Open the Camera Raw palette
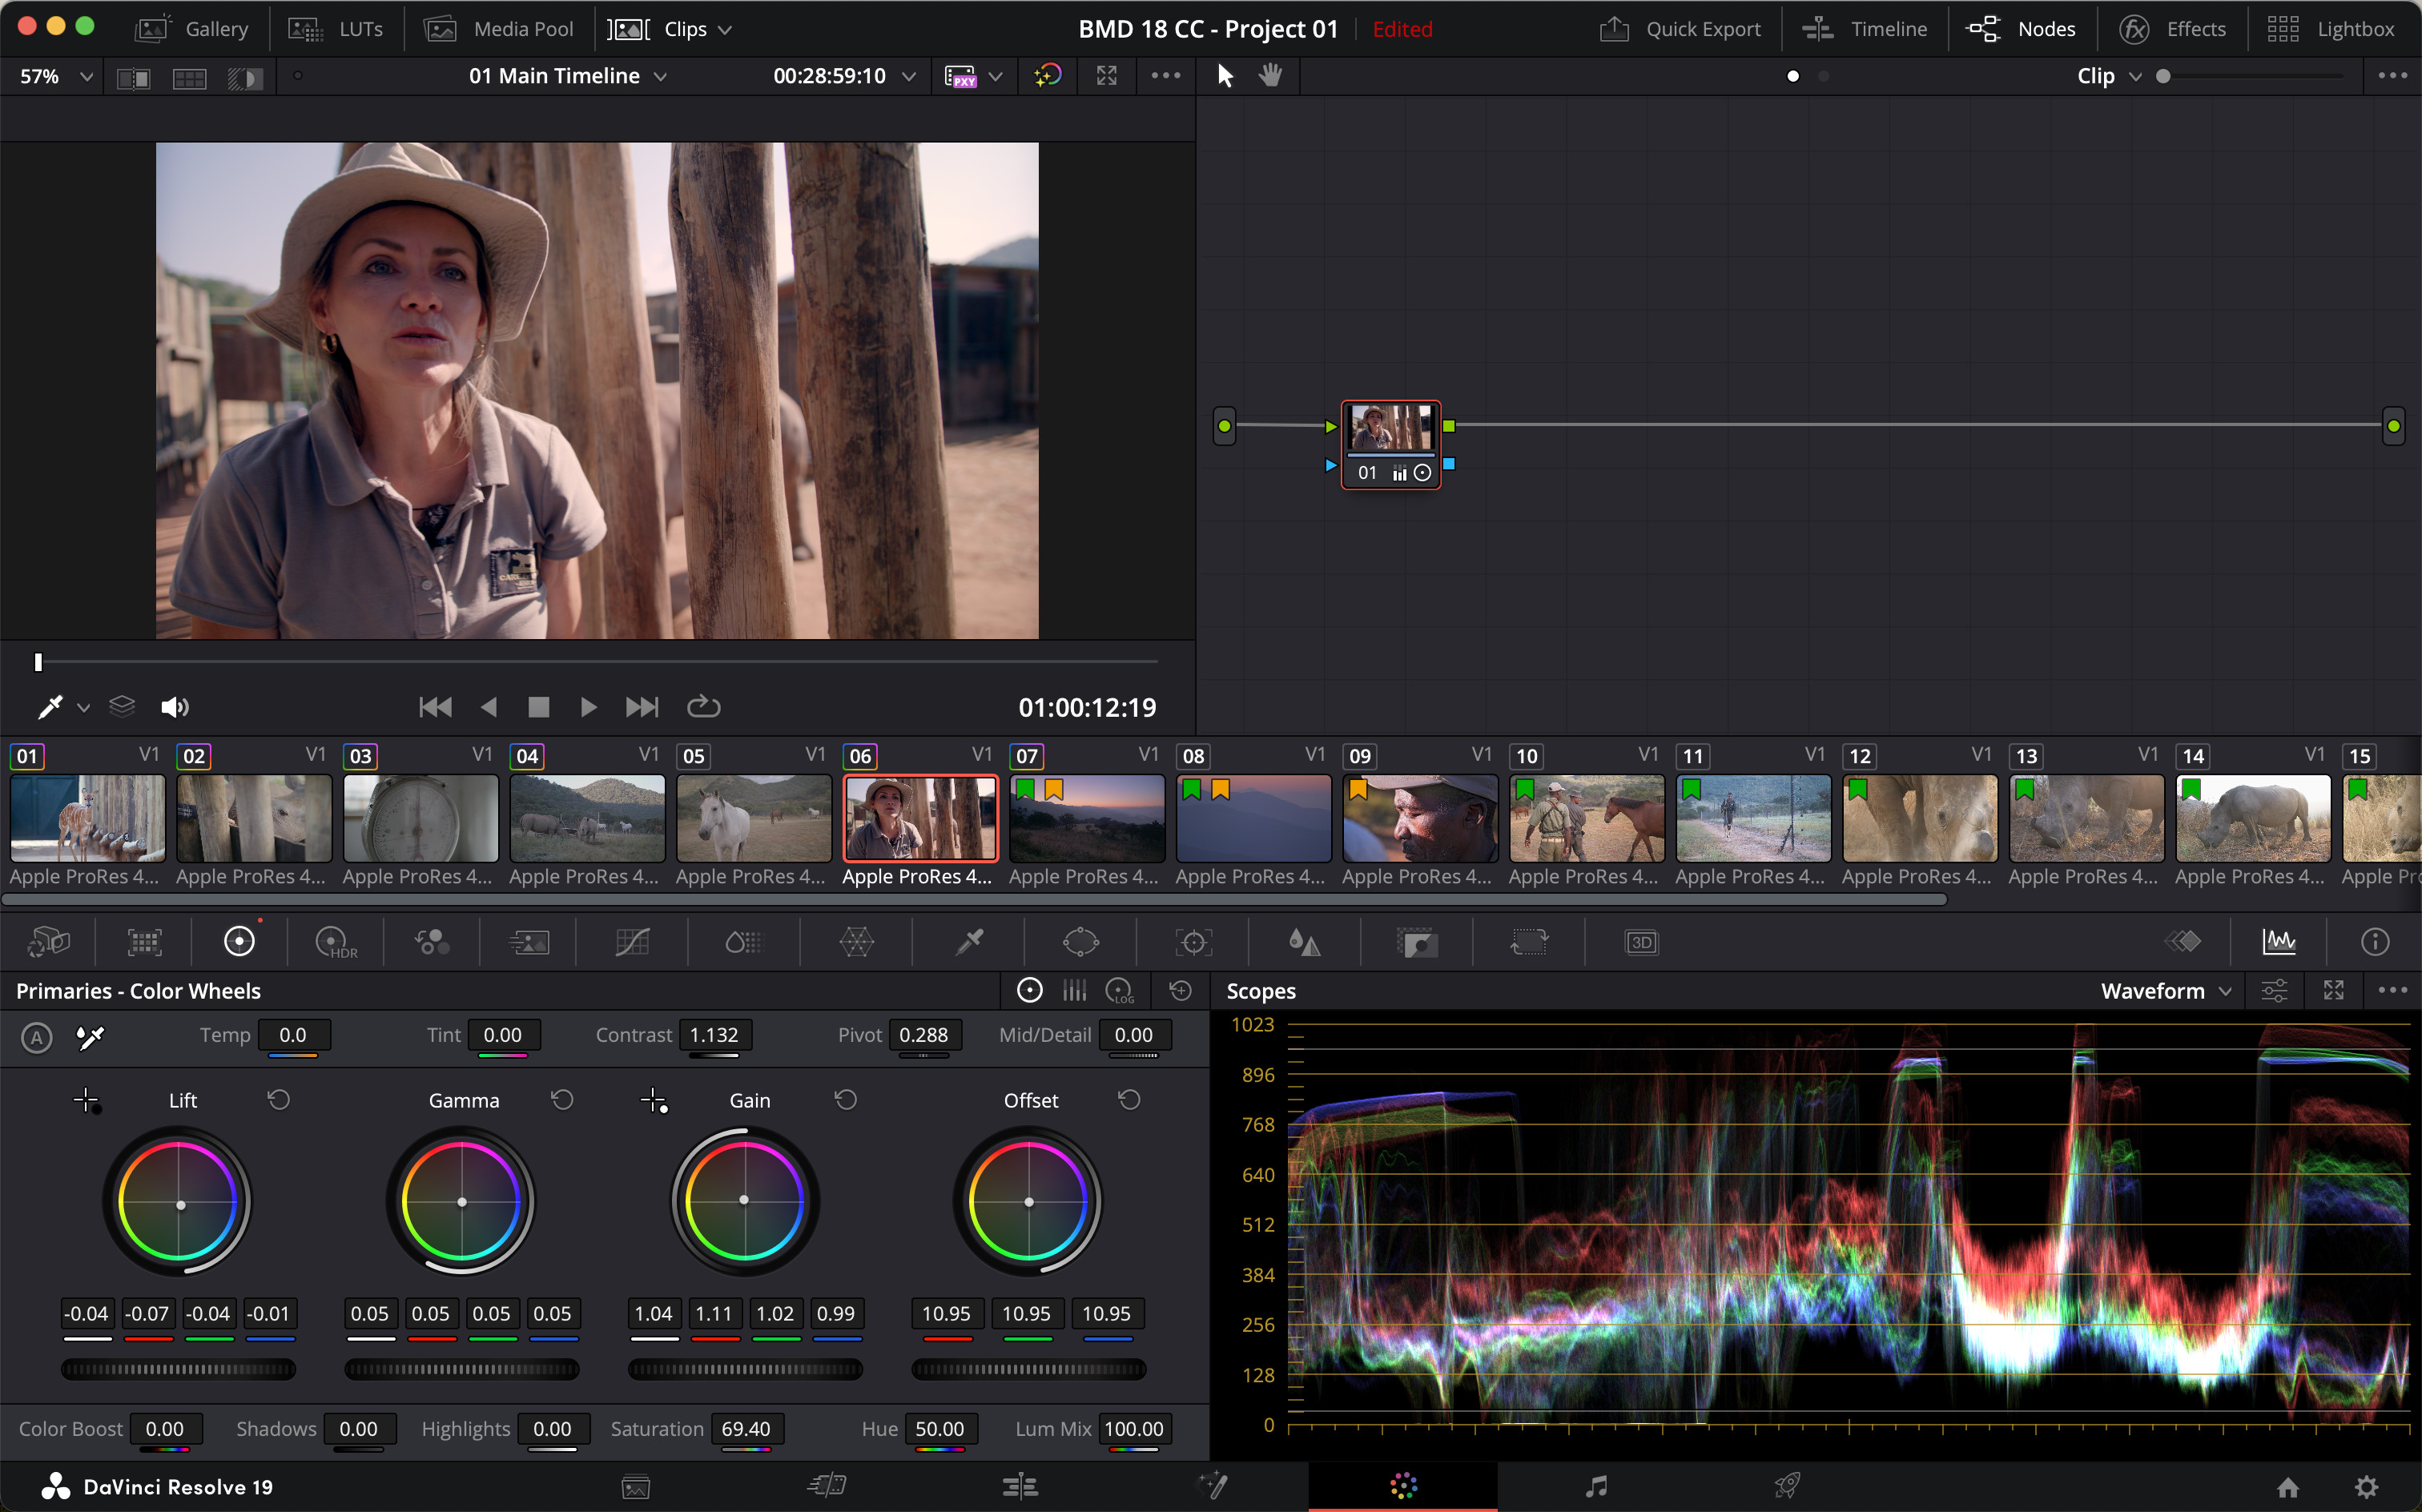 (x=48, y=942)
